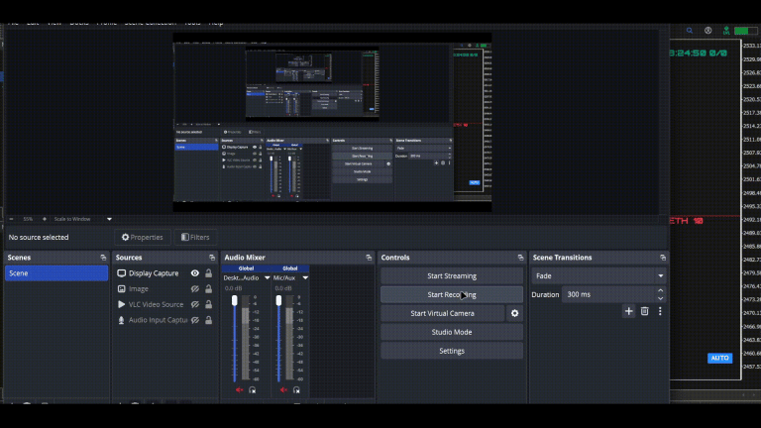761x428 pixels.
Task: Select the Scene item in Scenes
Action: pyautogui.click(x=56, y=273)
